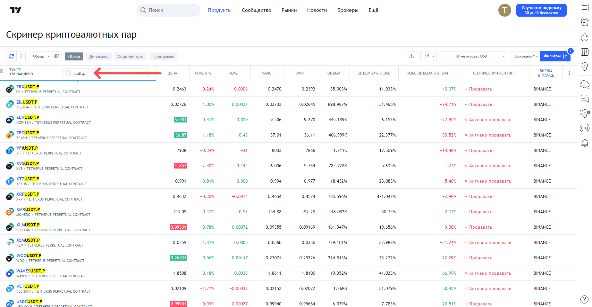Expand the Основной screen preset dropdown
Screen dimensions: 592x307
point(526,56)
